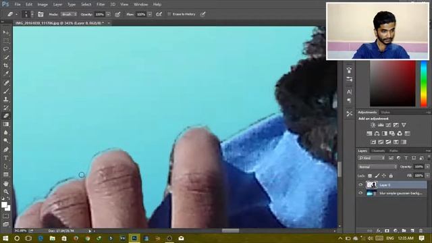Pick a color in the red color field
Viewport: 432px width, 243px height.
coord(393,84)
